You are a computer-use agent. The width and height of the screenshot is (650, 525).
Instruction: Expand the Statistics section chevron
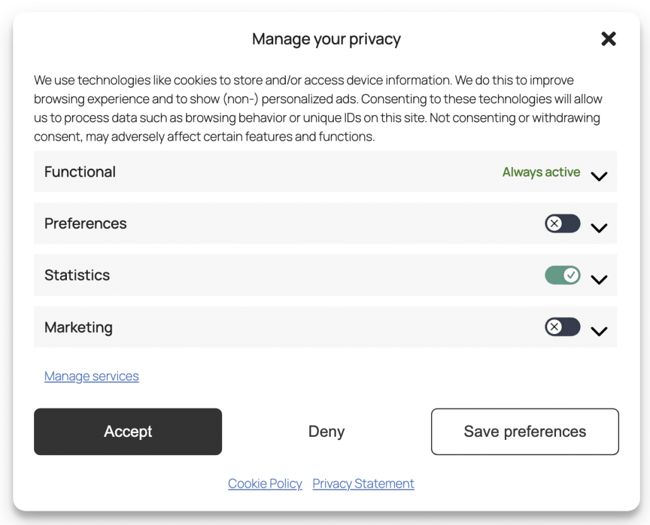pyautogui.click(x=599, y=279)
